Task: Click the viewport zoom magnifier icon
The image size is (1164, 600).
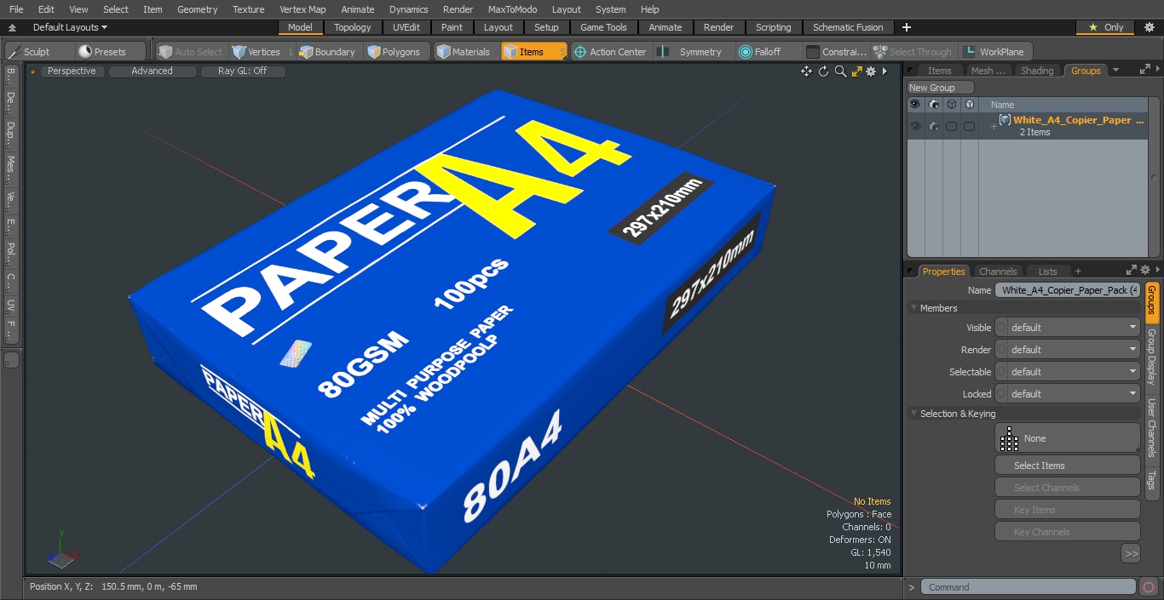Action: [x=840, y=71]
